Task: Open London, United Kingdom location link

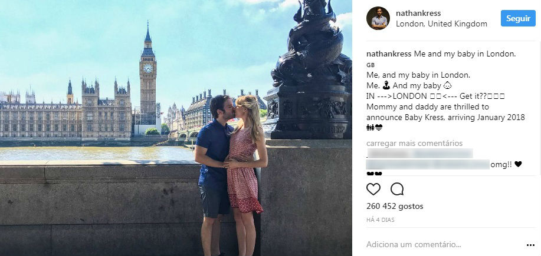Action: coord(441,24)
